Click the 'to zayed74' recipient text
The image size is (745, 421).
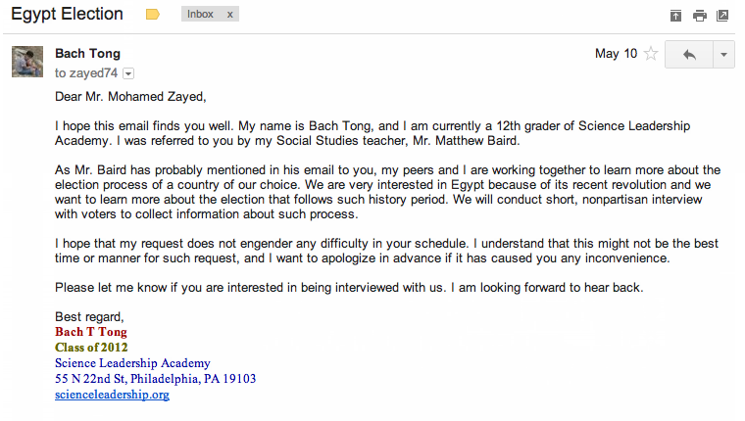coord(86,72)
